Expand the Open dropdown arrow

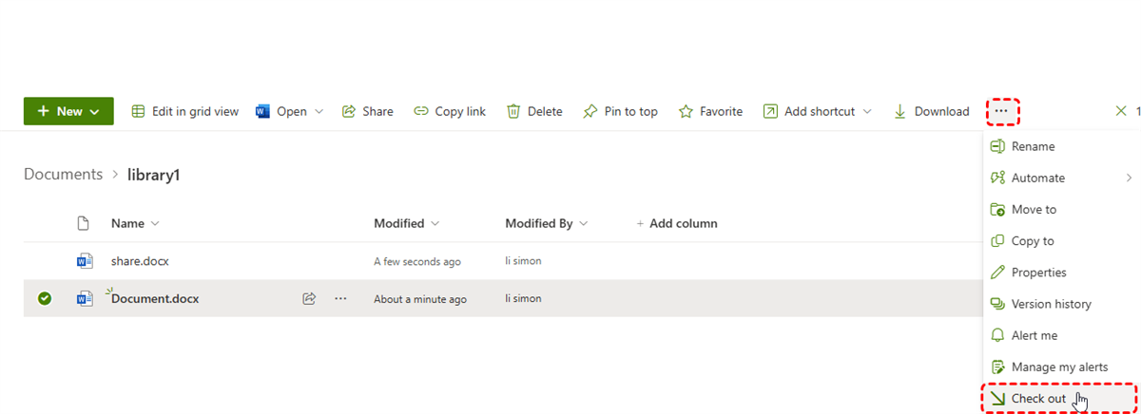point(319,111)
